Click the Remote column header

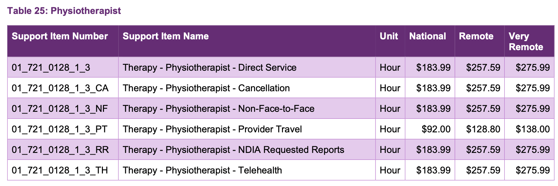(x=476, y=36)
